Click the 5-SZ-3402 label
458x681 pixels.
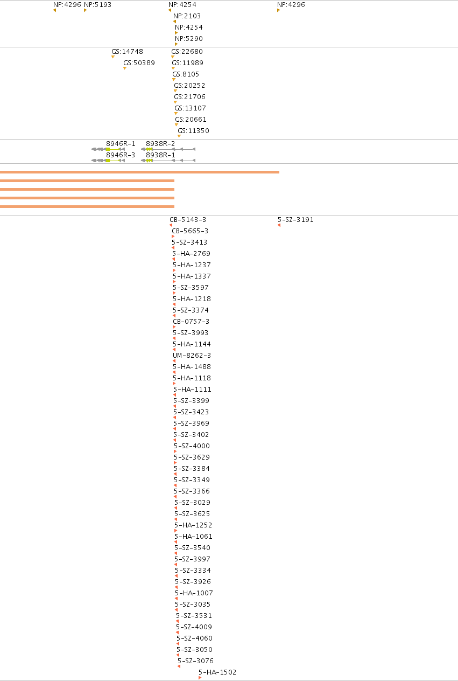click(x=191, y=434)
